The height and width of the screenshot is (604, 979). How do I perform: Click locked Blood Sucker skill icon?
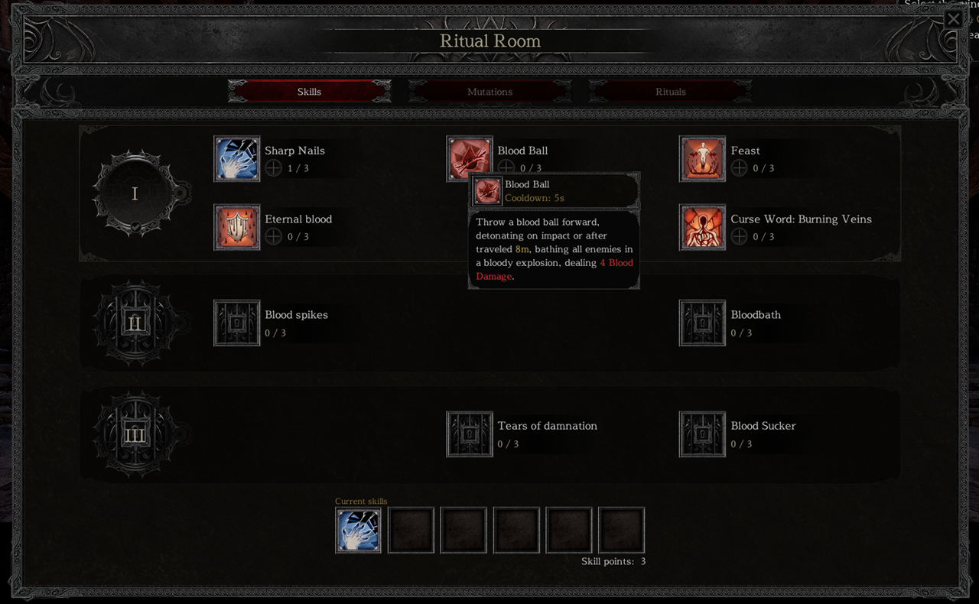click(x=702, y=434)
